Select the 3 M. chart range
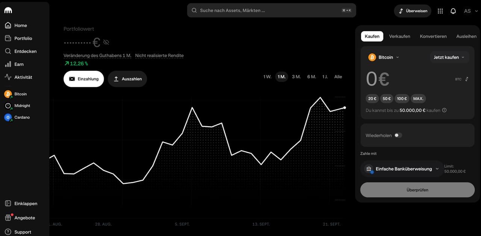This screenshot has height=236, width=481. (x=296, y=77)
